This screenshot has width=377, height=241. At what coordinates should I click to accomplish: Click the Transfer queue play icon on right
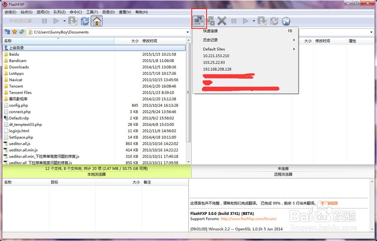(245, 21)
